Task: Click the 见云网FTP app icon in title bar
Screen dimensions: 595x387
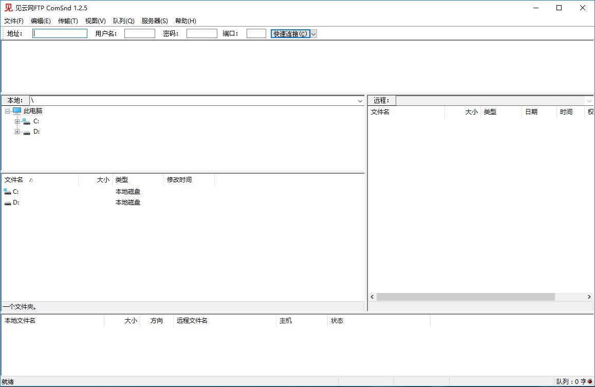Action: (x=8, y=8)
